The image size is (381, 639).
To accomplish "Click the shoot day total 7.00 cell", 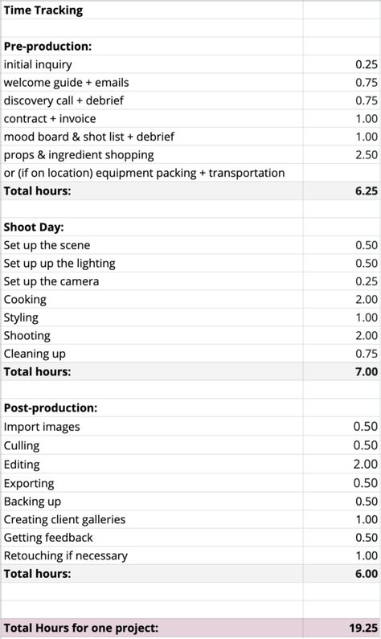I will click(x=342, y=371).
